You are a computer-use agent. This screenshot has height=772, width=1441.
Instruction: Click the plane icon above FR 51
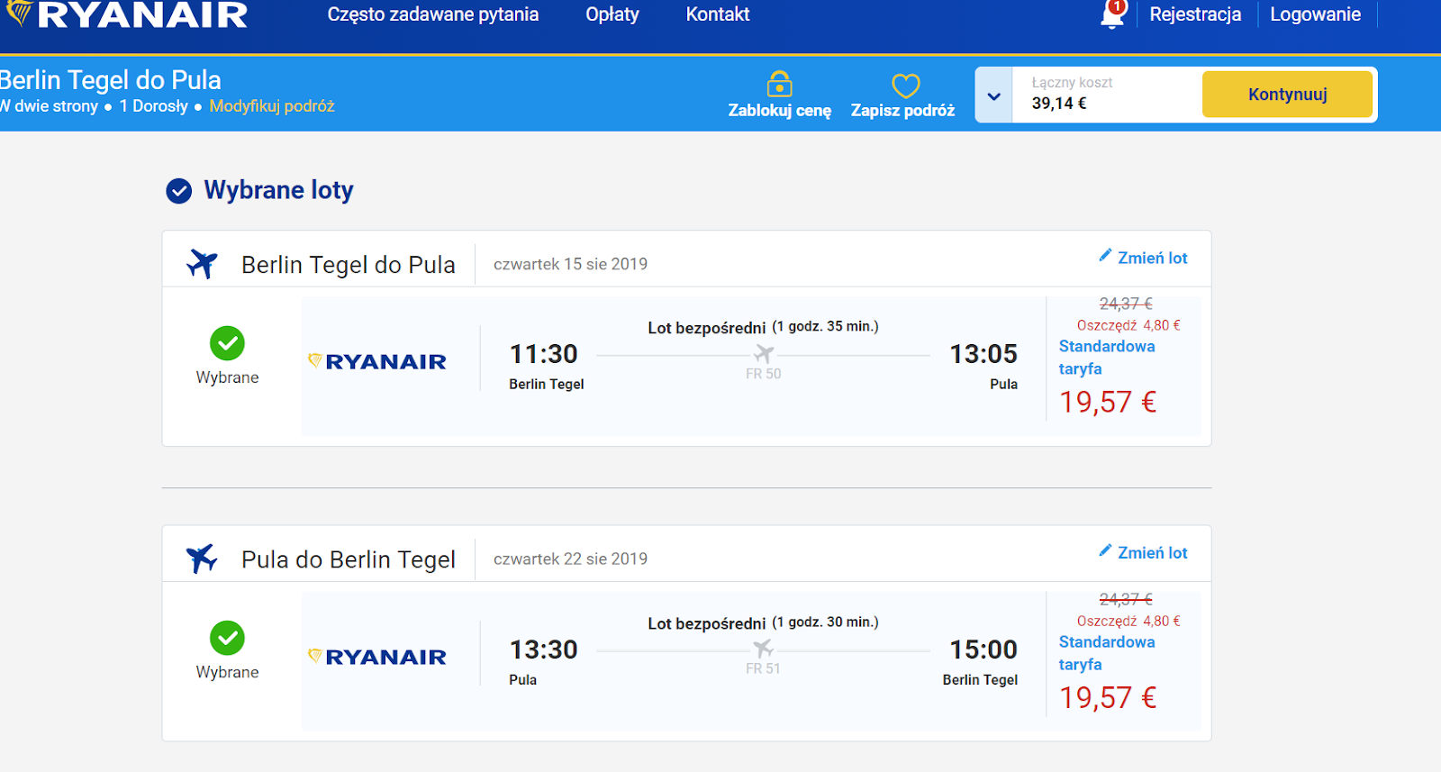pyautogui.click(x=763, y=649)
